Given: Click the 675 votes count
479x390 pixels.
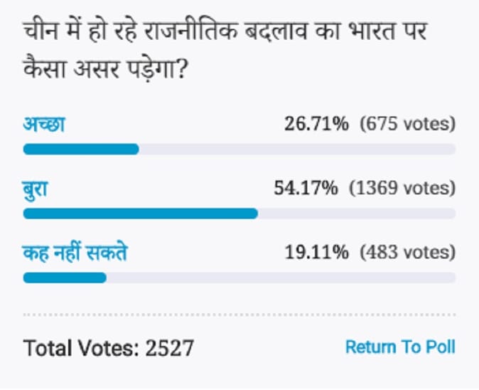Looking at the screenshot, I should click(408, 125).
